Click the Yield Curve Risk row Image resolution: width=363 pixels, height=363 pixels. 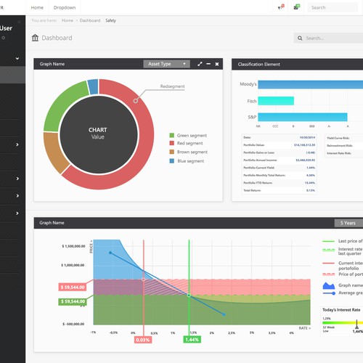point(343,138)
